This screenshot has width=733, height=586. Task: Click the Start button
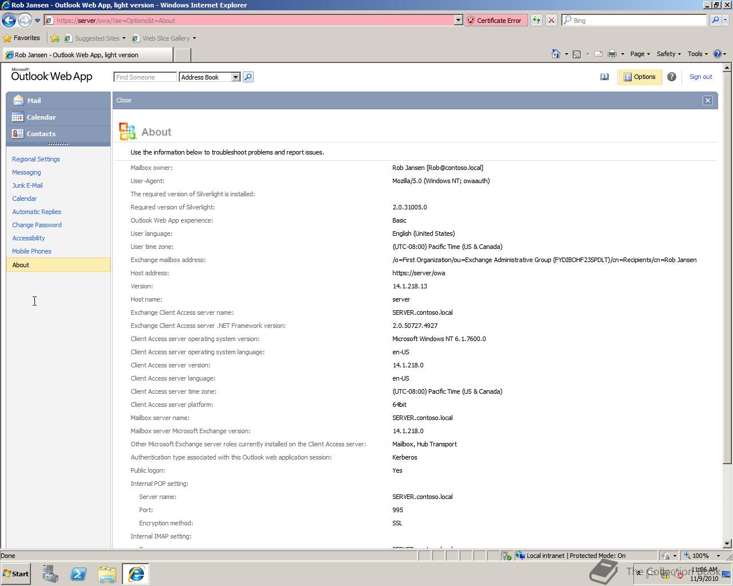pyautogui.click(x=16, y=574)
